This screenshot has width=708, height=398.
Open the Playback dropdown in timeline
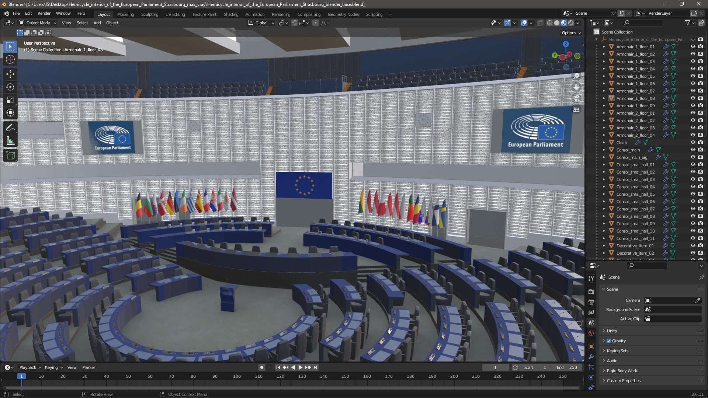point(30,367)
